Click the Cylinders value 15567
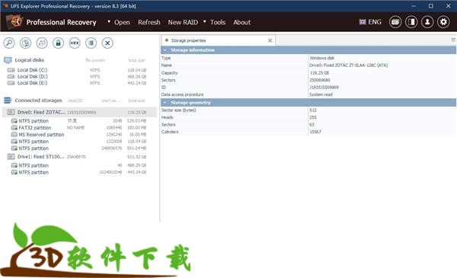This screenshot has height=278, width=457. click(x=315, y=132)
